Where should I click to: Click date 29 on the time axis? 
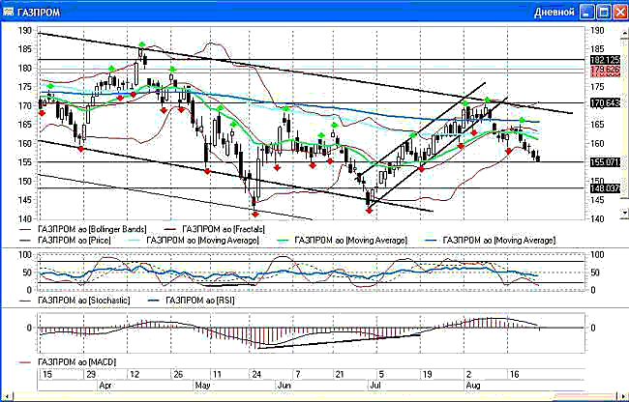pos(91,375)
